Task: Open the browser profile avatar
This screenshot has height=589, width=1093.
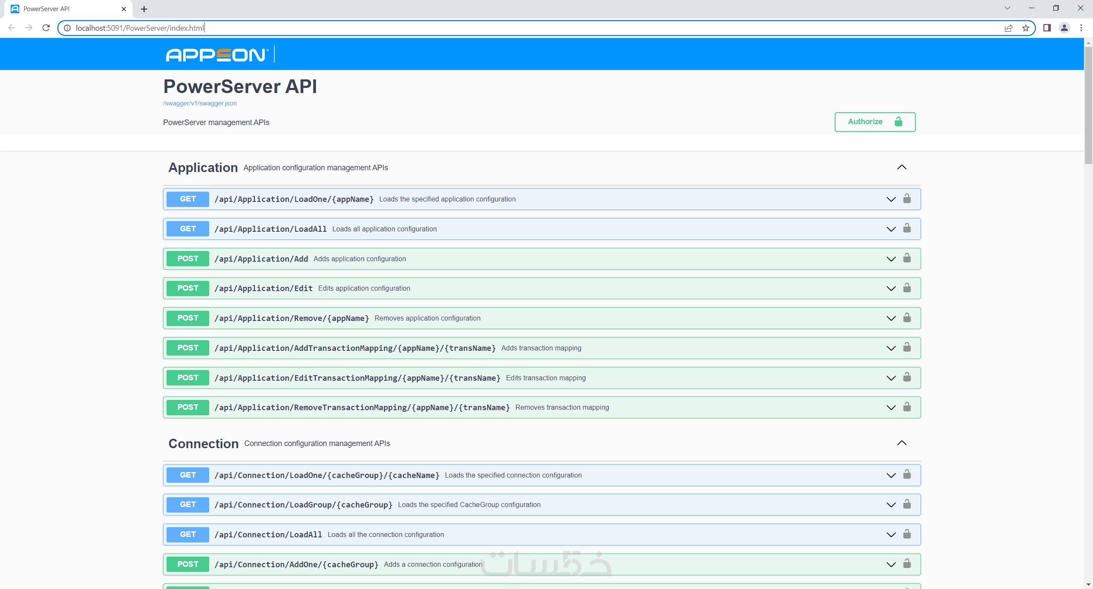Action: pyautogui.click(x=1064, y=28)
